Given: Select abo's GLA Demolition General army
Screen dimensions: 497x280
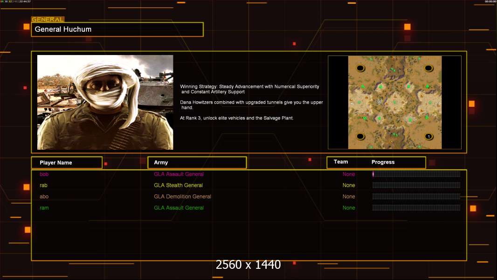Looking at the screenshot, I should (182, 196).
